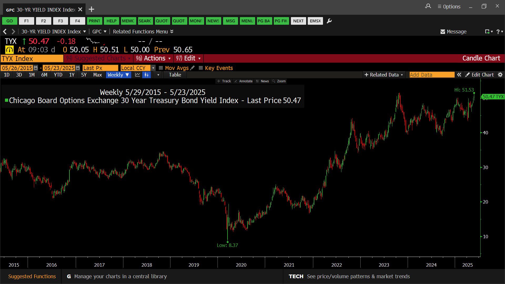Open chart settings gear icon

[x=500, y=75]
